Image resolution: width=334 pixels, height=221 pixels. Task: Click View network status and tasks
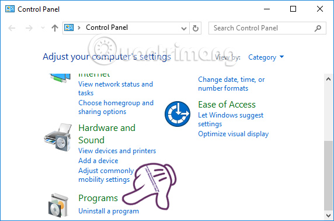(x=116, y=88)
